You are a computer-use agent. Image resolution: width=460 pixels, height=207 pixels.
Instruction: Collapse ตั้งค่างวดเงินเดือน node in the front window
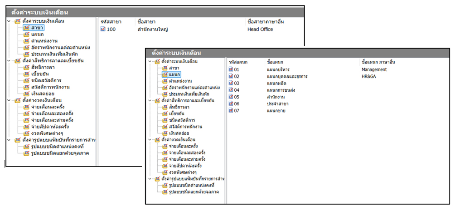point(149,140)
